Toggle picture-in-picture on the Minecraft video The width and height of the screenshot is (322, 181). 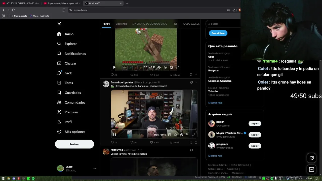coord(171,67)
